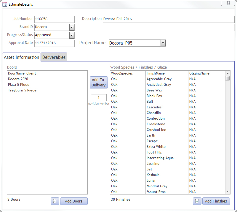This screenshot has height=212, width=237.
Task: Select the Cascades finish
Action: (168, 107)
